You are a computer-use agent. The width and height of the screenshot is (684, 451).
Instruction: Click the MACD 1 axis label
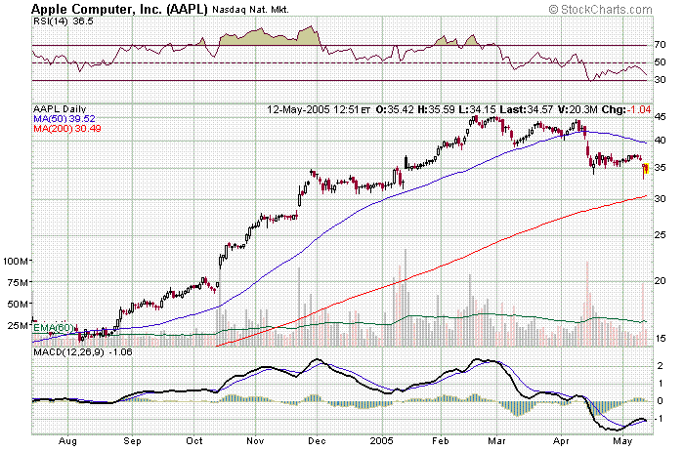click(660, 384)
